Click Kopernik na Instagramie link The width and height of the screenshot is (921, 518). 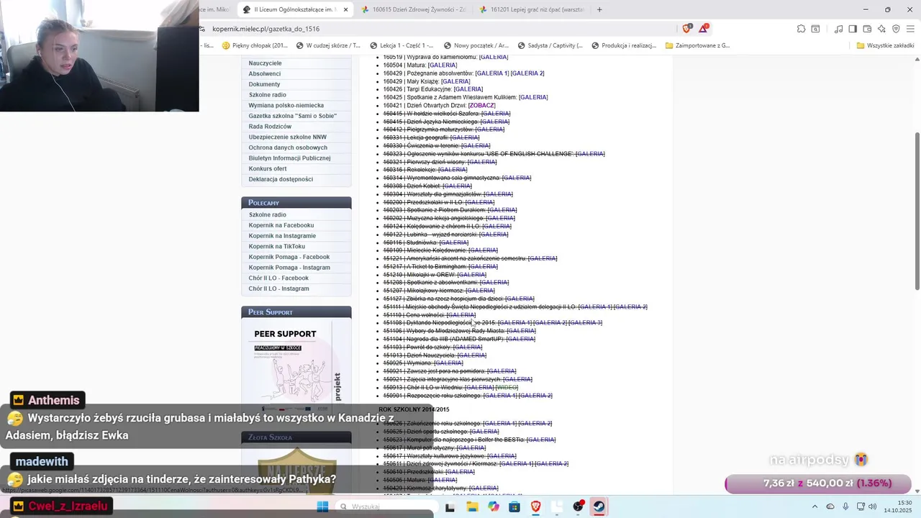(282, 236)
